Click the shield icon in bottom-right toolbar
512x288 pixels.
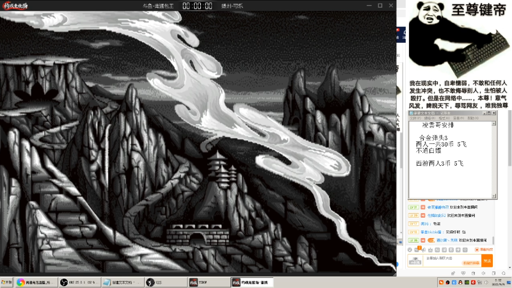(x=463, y=273)
